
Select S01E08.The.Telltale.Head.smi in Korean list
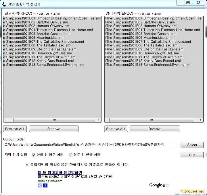52,45
